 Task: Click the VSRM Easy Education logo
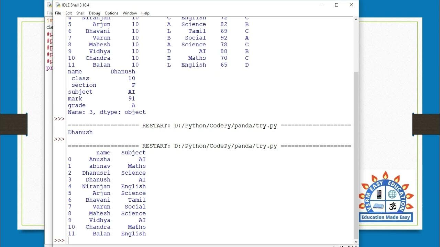point(385,196)
